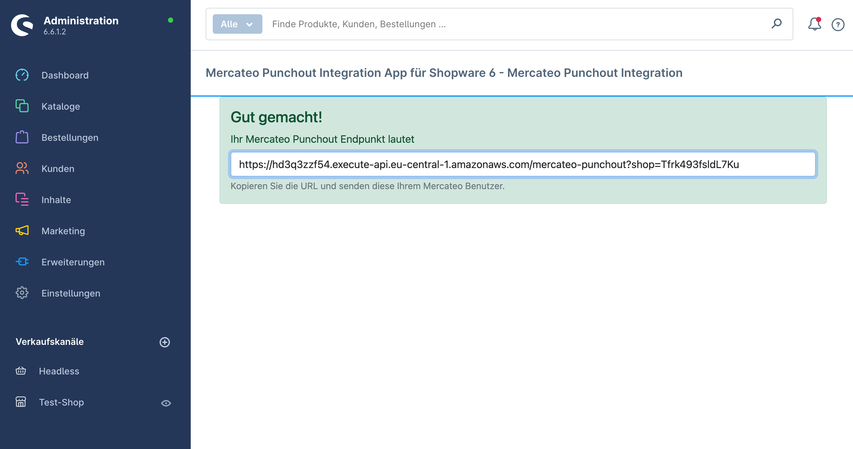853x449 pixels.
Task: Click 'Ihr Mercateo Punchout Endpunkt lautet' label
Action: click(322, 139)
